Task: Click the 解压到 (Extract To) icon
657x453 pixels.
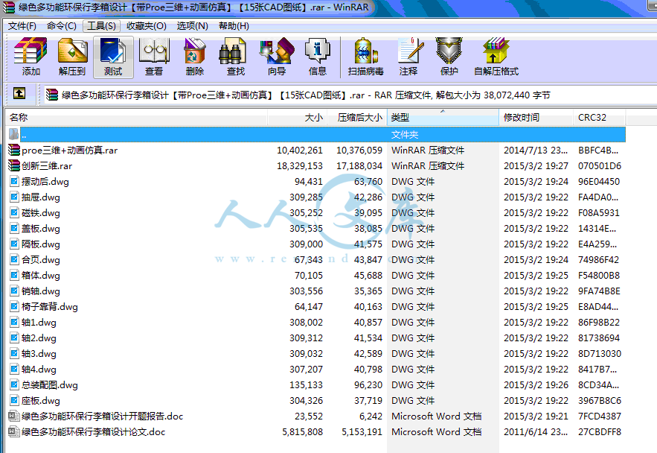Action: pos(72,57)
